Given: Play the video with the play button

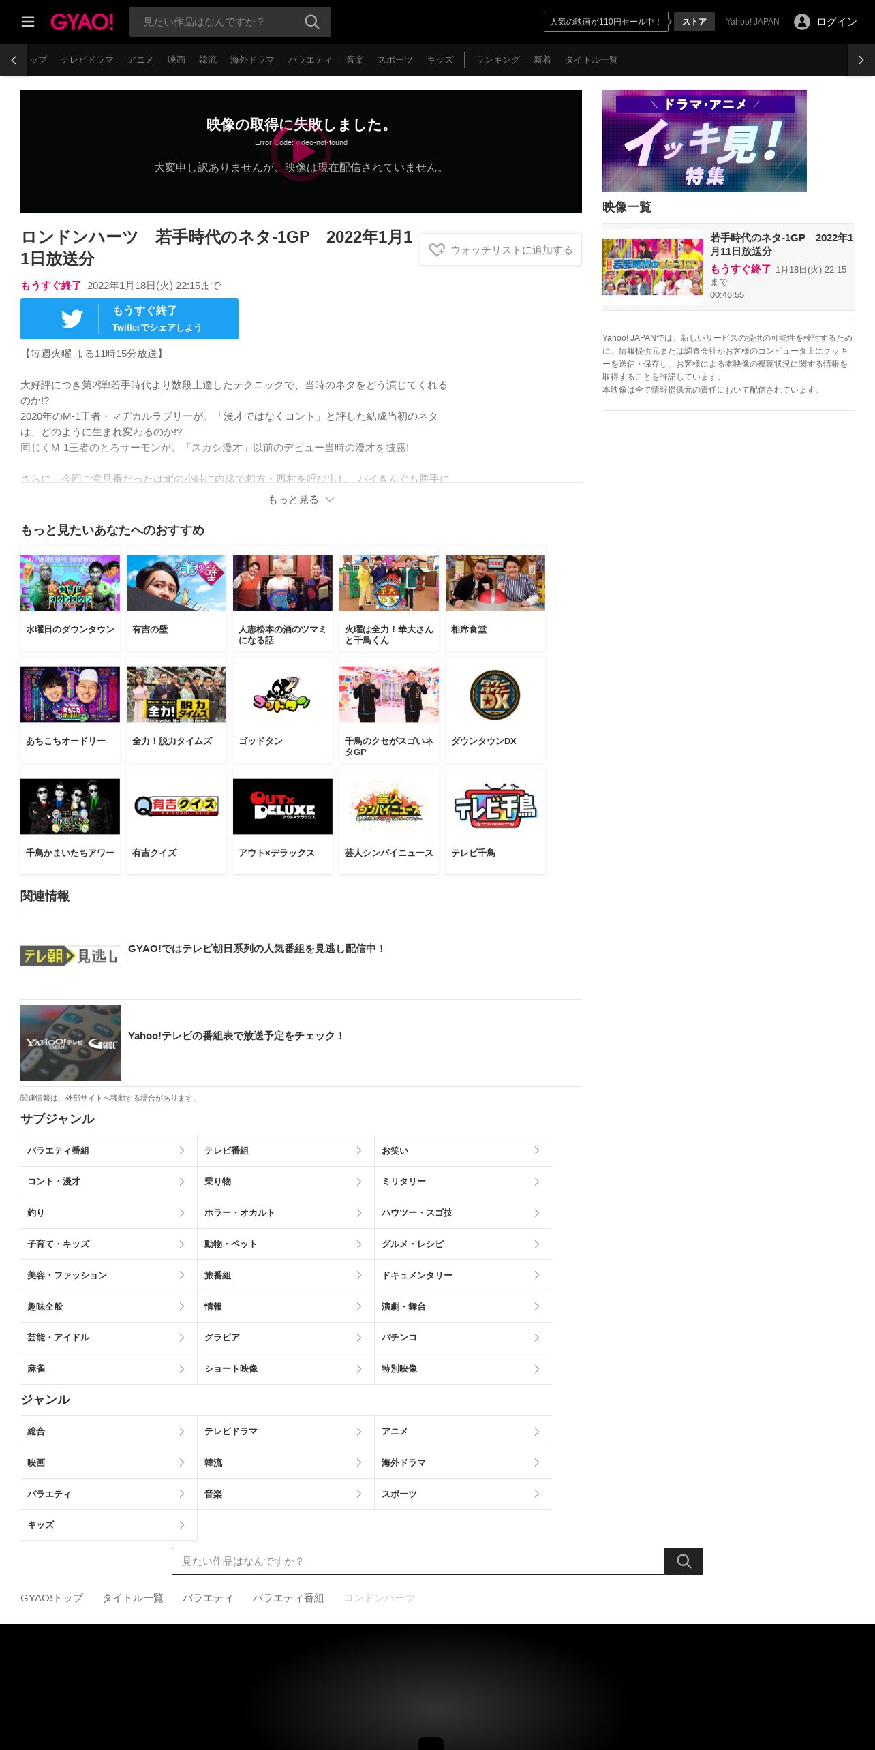Looking at the screenshot, I should pos(301,151).
